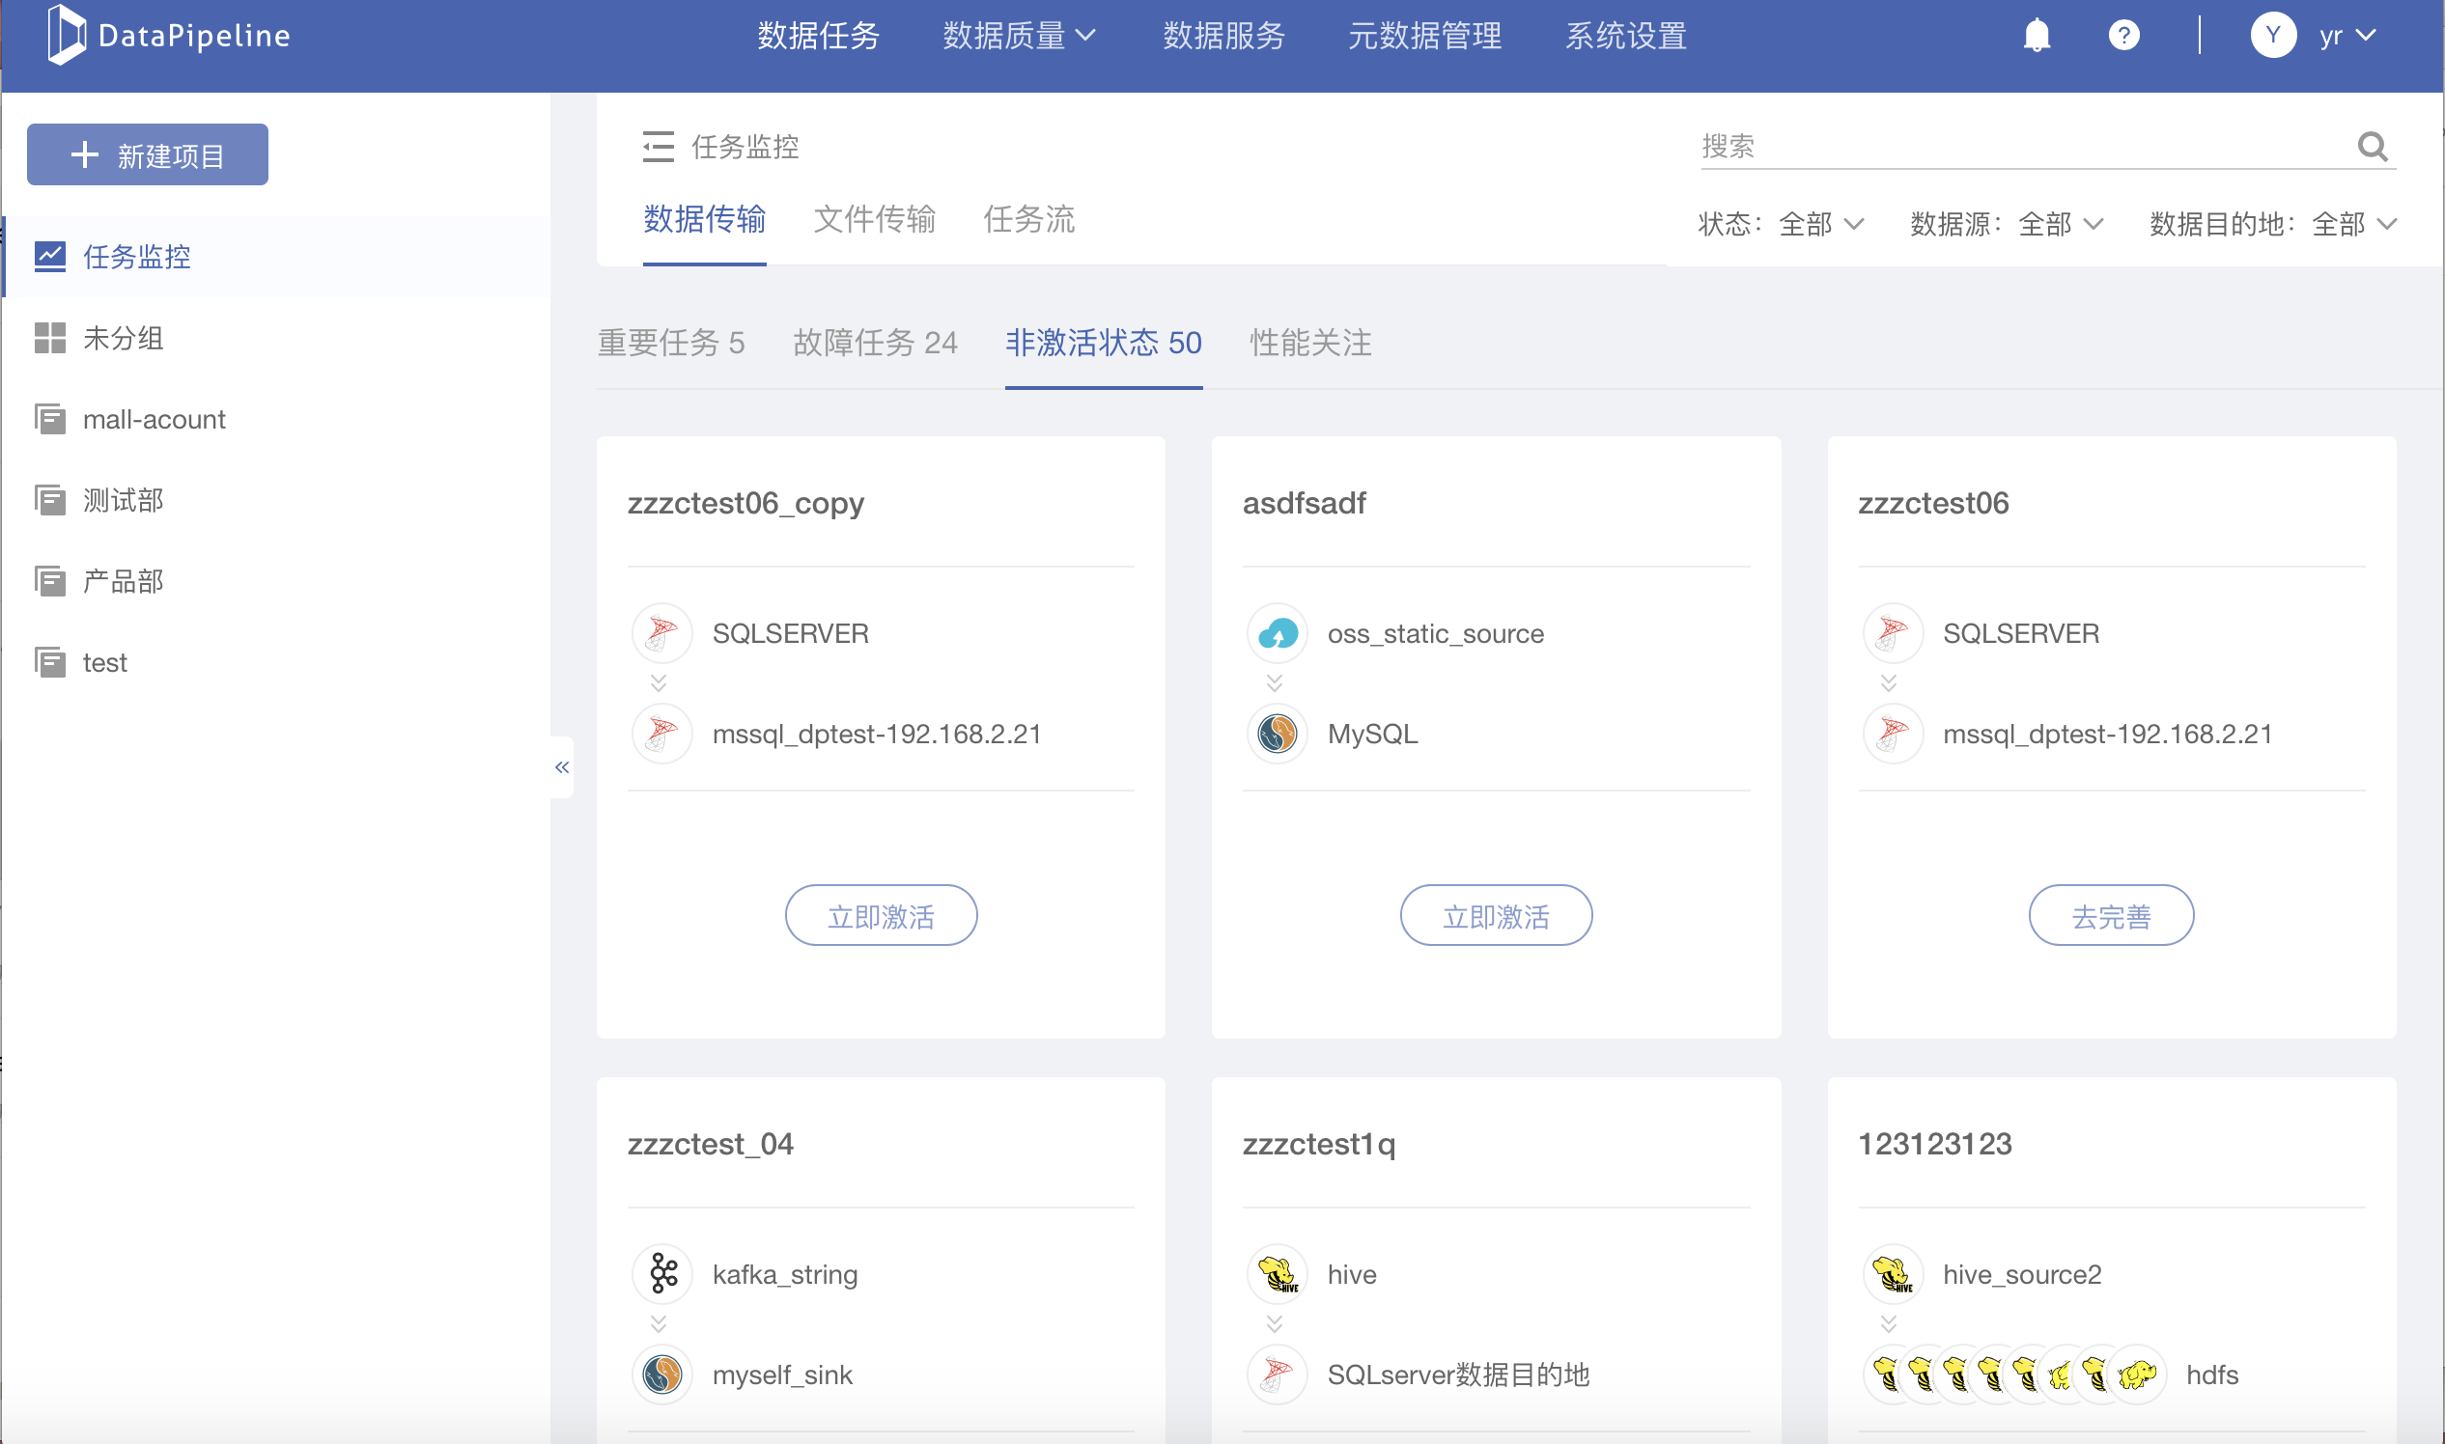Focus the 搜索 search input field

pos(2014,147)
